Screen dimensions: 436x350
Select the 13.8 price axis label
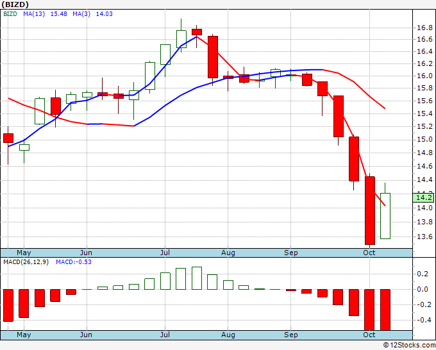424,222
